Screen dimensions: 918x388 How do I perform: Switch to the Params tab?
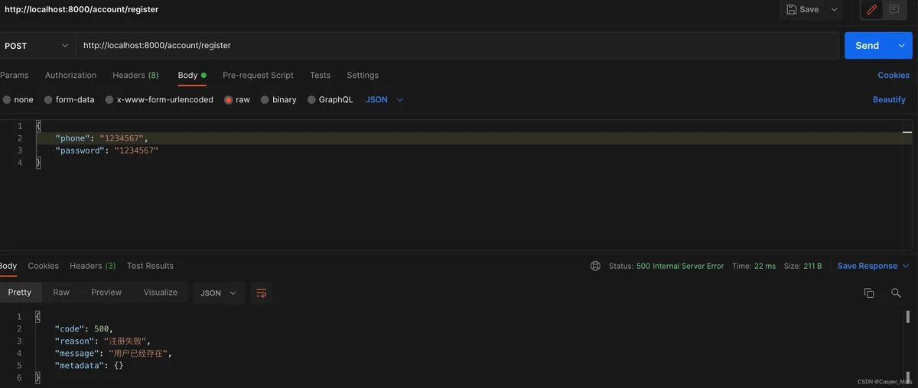(x=14, y=76)
